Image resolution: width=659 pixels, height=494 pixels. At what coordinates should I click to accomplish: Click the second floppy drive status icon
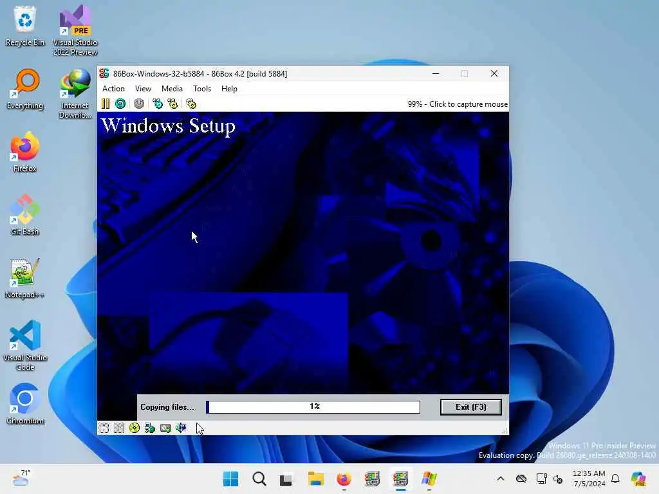pos(119,428)
